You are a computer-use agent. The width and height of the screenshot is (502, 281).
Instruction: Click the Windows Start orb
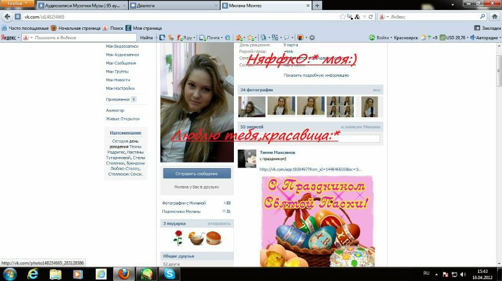tap(10, 274)
